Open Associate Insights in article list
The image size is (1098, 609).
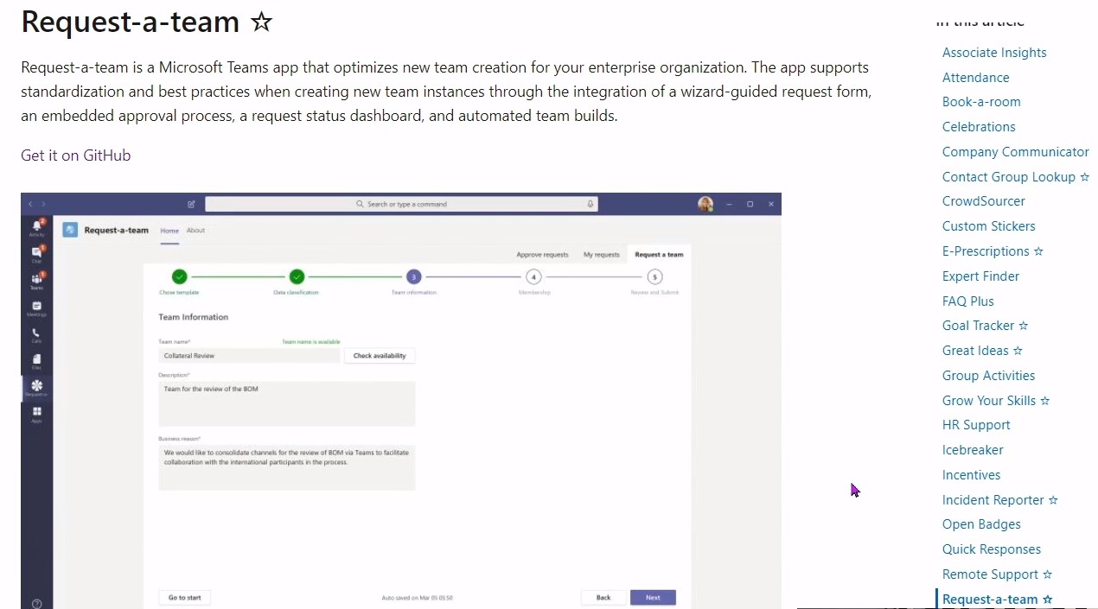click(994, 53)
